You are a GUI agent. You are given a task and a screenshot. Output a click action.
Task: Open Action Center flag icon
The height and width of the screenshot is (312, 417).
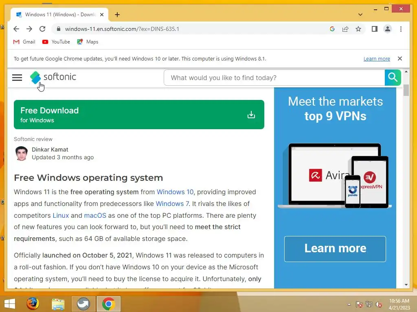click(359, 304)
